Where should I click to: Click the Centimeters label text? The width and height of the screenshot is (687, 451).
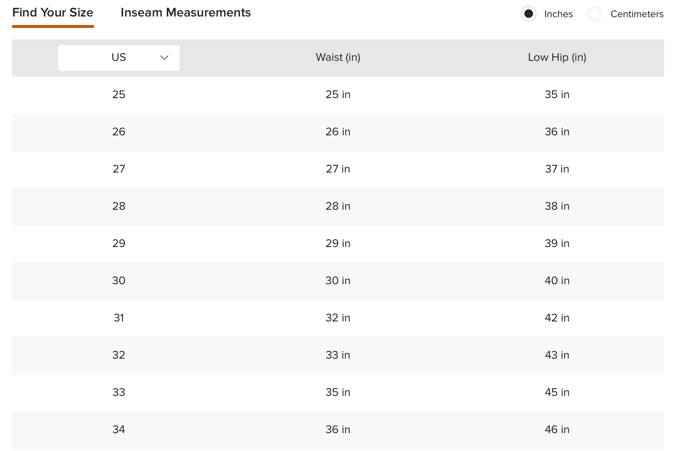(x=637, y=14)
